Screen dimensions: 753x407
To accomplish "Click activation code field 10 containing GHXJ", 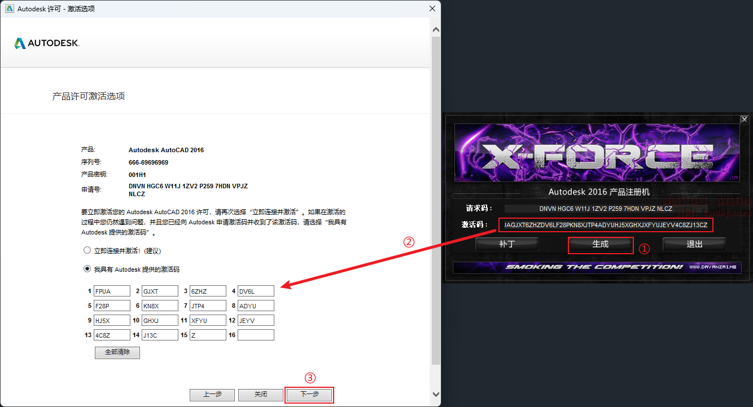I will (160, 320).
